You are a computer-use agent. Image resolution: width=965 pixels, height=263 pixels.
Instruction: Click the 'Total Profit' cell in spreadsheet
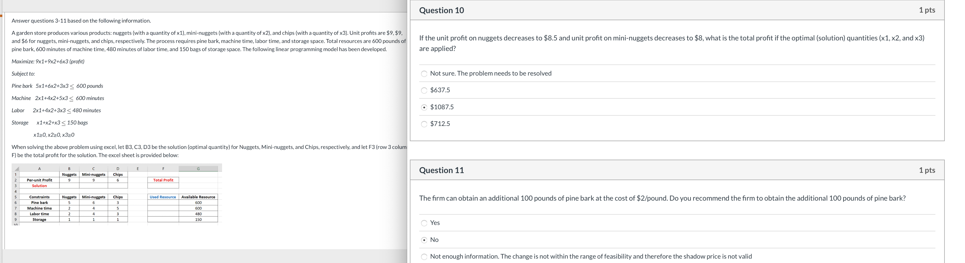[x=163, y=180]
